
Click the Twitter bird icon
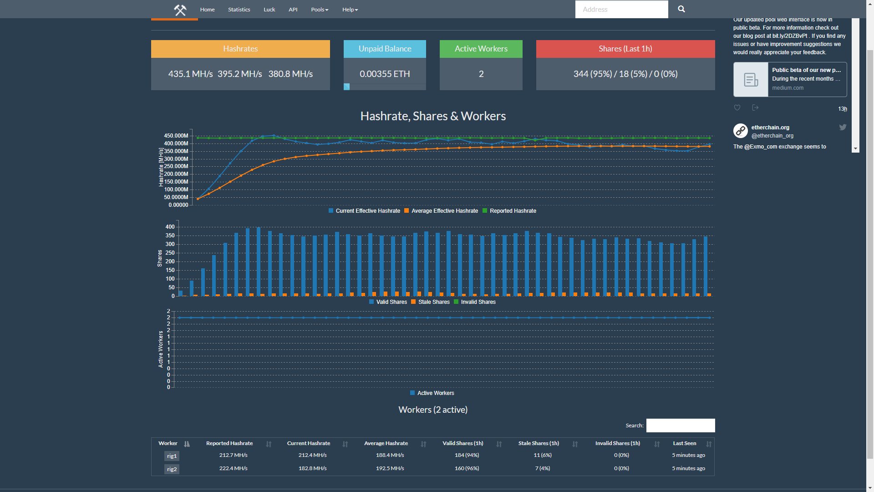(843, 128)
